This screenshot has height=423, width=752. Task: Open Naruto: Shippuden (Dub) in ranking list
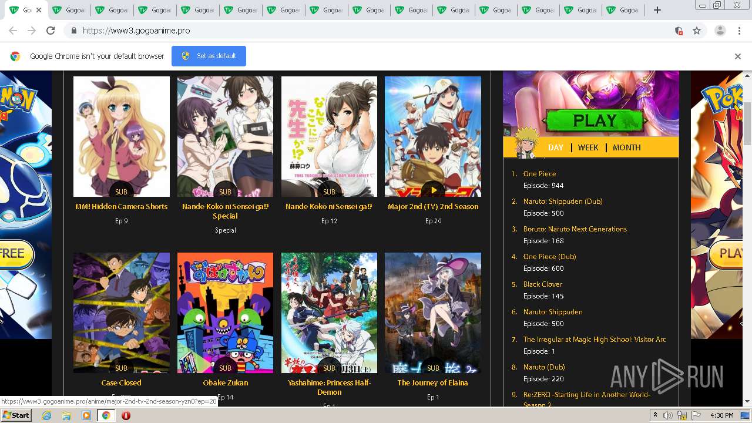click(563, 202)
